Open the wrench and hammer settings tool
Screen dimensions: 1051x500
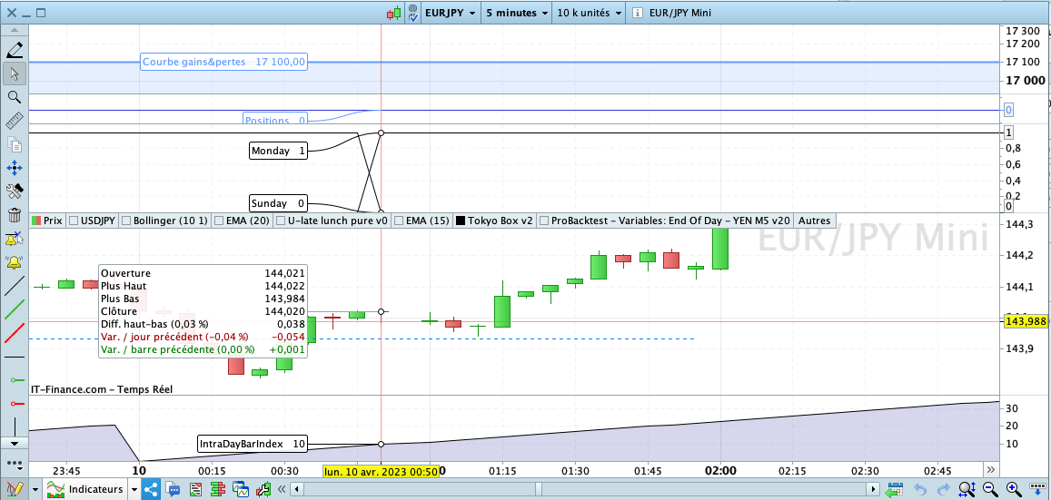(14, 191)
